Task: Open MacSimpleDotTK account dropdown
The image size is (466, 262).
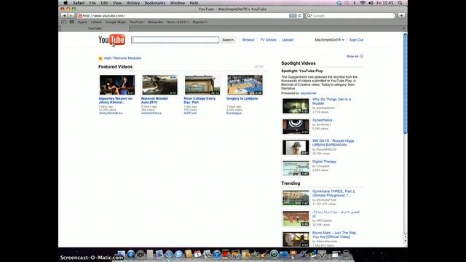Action: point(329,40)
